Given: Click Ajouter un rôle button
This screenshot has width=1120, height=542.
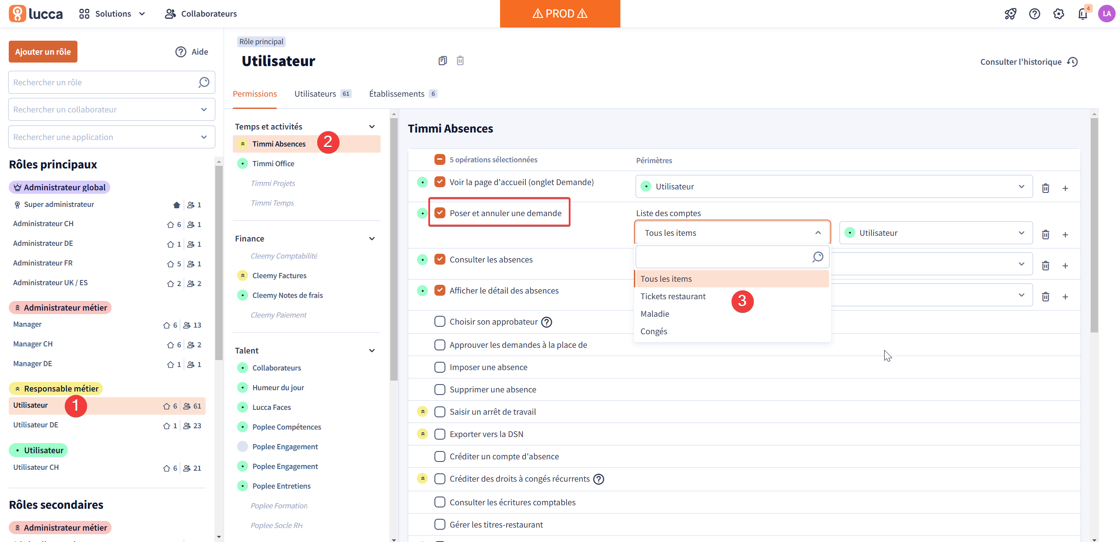Looking at the screenshot, I should tap(43, 52).
